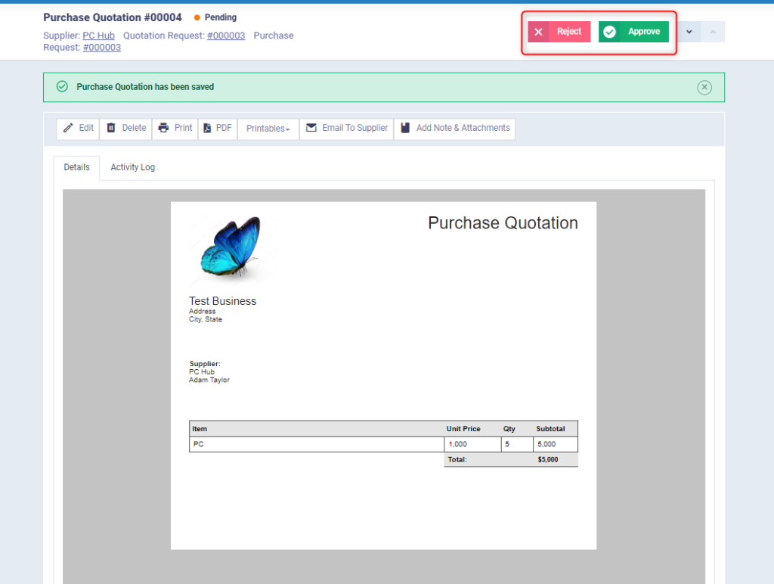Click the PDF export icon
The height and width of the screenshot is (584, 774).
click(208, 128)
